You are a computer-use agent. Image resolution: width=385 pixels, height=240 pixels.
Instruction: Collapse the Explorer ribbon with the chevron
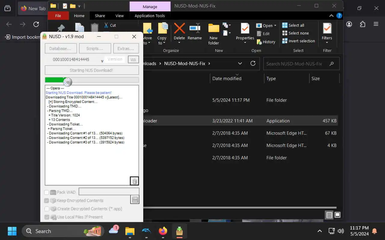(331, 16)
